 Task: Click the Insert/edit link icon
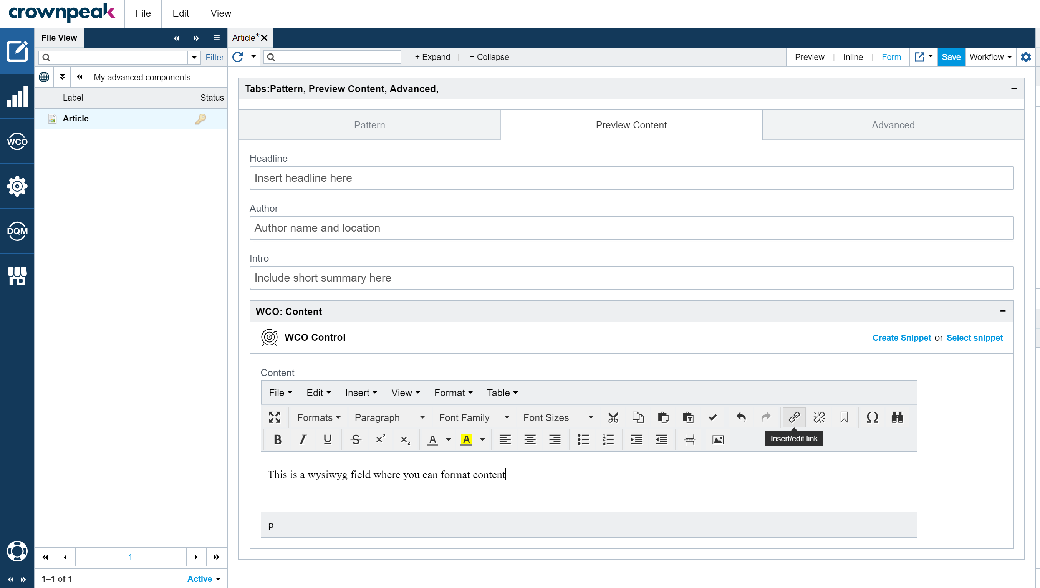[x=794, y=417]
